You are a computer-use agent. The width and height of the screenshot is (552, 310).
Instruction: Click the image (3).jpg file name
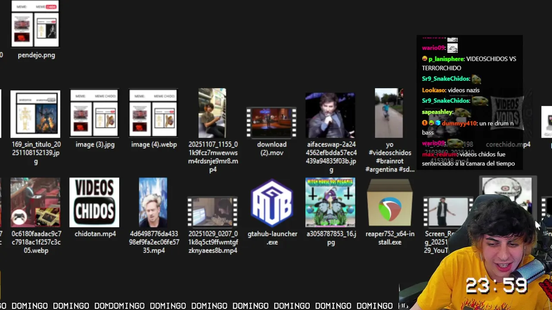pyautogui.click(x=95, y=145)
